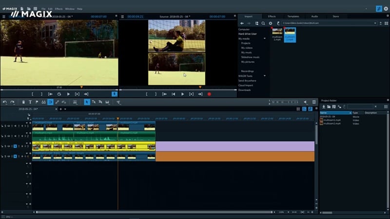
Task: Select Cloud Import in media tree
Action: pyautogui.click(x=246, y=85)
